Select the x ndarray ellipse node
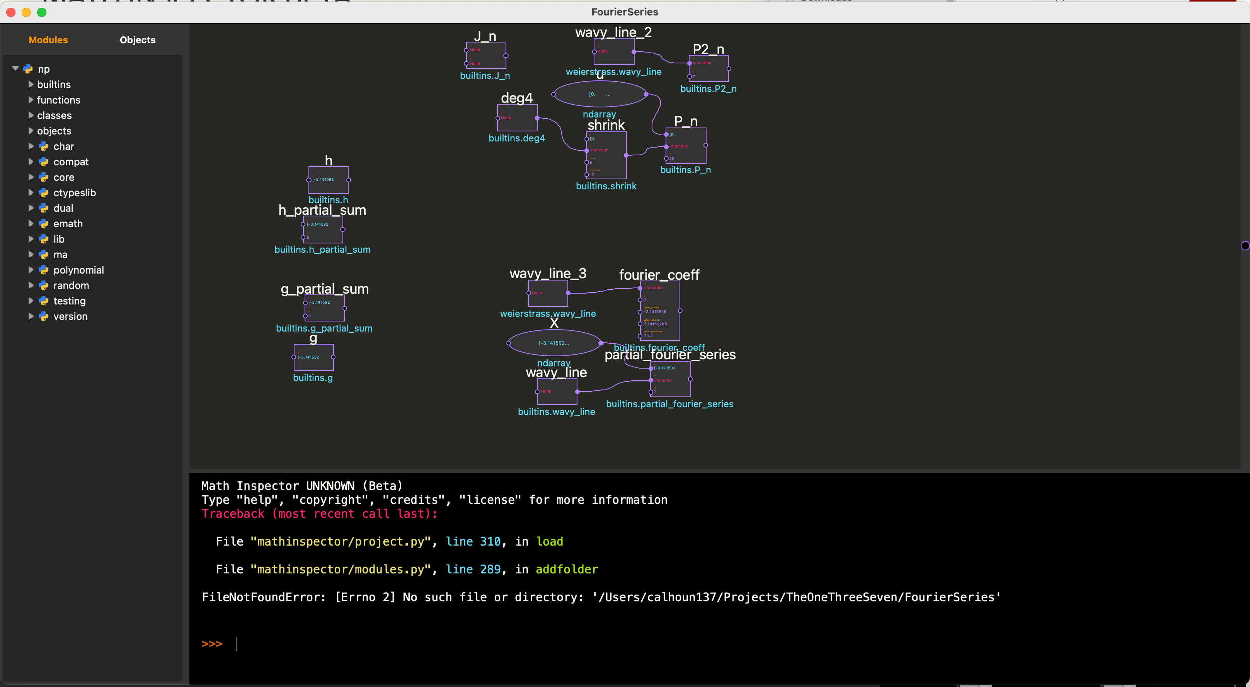This screenshot has width=1250, height=687. [555, 343]
